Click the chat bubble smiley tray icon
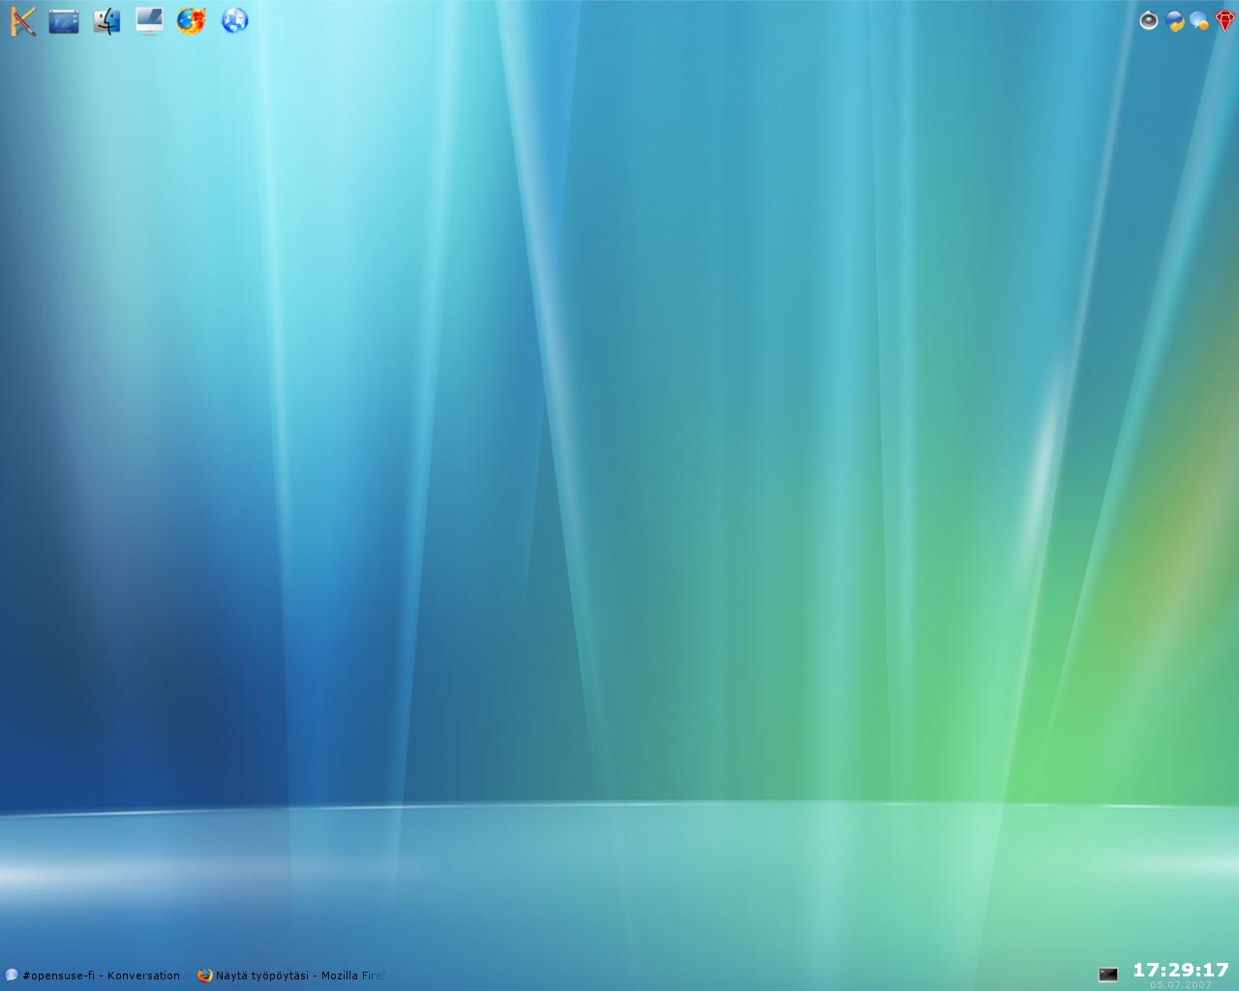The image size is (1239, 991). click(1199, 20)
